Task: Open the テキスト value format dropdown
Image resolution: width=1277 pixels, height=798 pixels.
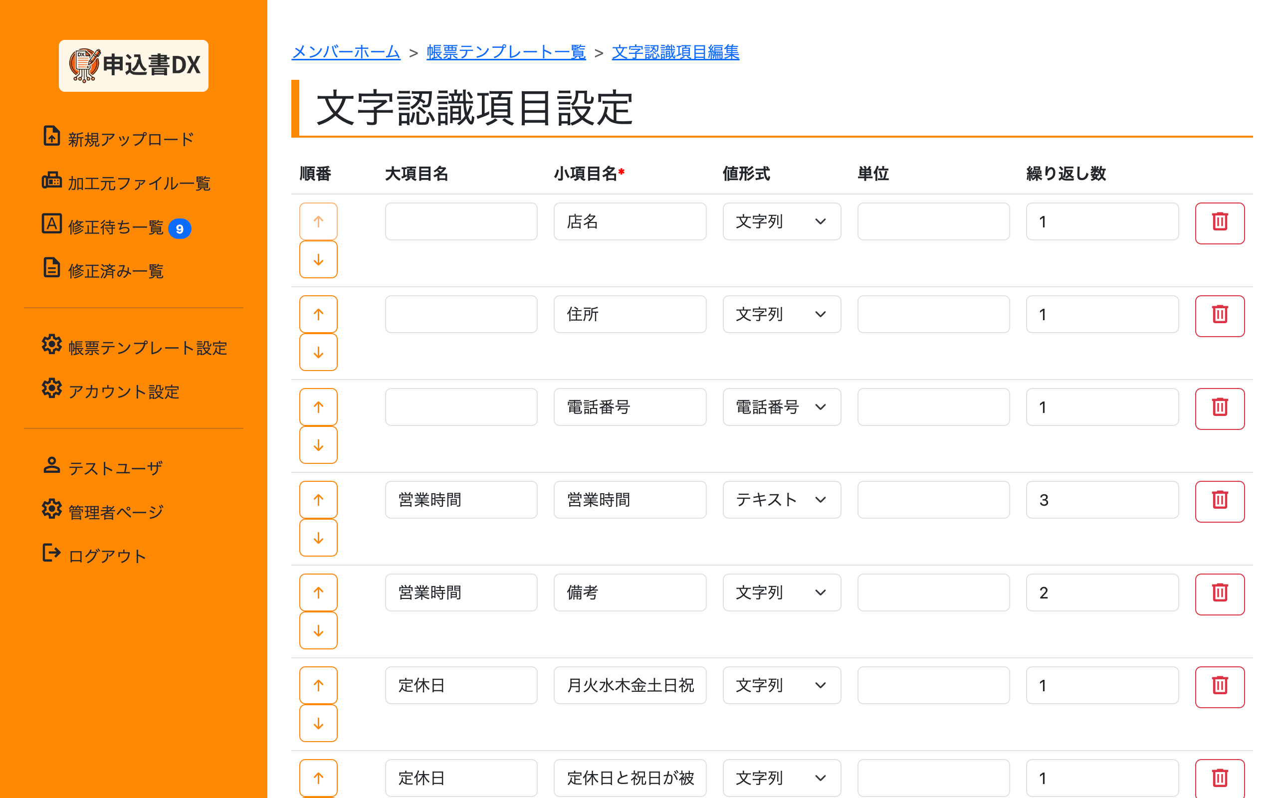Action: pos(782,500)
